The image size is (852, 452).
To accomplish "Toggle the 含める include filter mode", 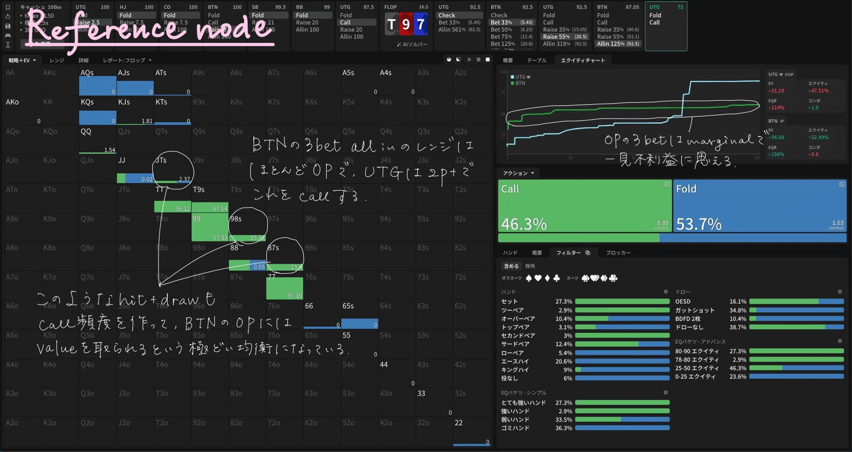I will coord(511,266).
